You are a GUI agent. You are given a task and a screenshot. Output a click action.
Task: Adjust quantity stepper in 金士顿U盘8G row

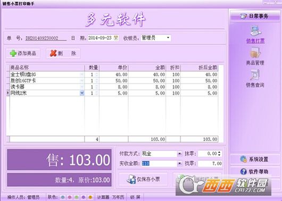[97, 74]
